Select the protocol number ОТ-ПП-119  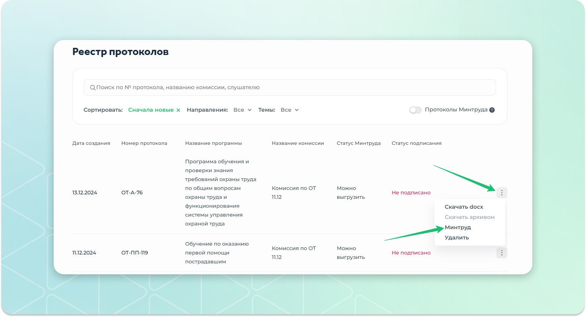click(x=134, y=253)
